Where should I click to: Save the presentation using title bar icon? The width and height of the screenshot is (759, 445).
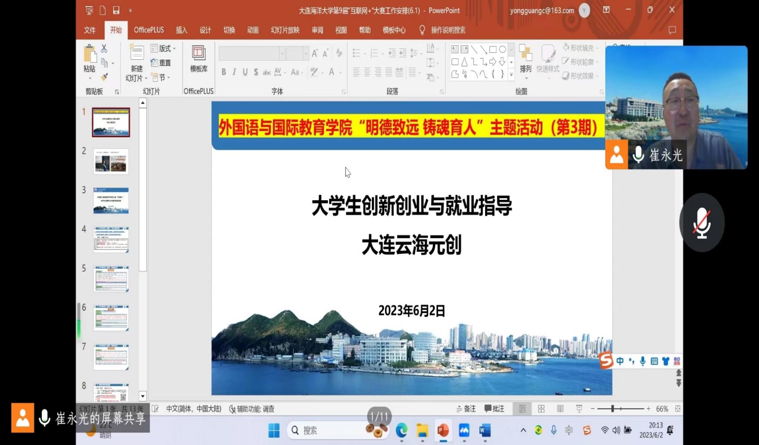click(116, 10)
